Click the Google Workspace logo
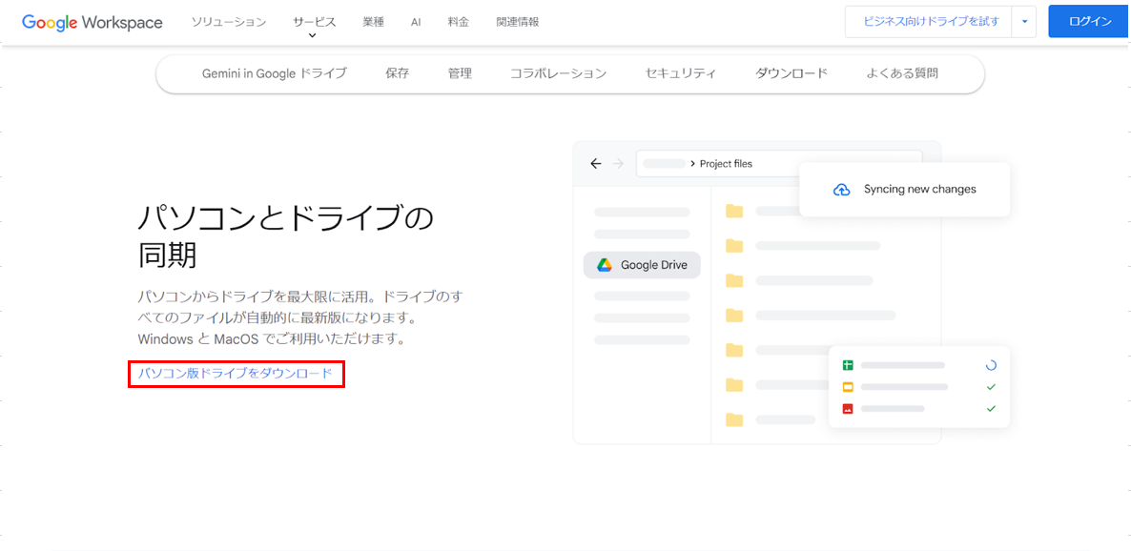Screen dimensions: 1131x551 pos(93,22)
